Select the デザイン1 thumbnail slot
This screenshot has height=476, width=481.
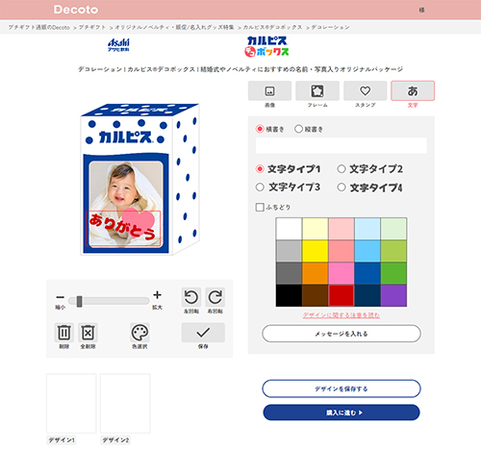71,403
